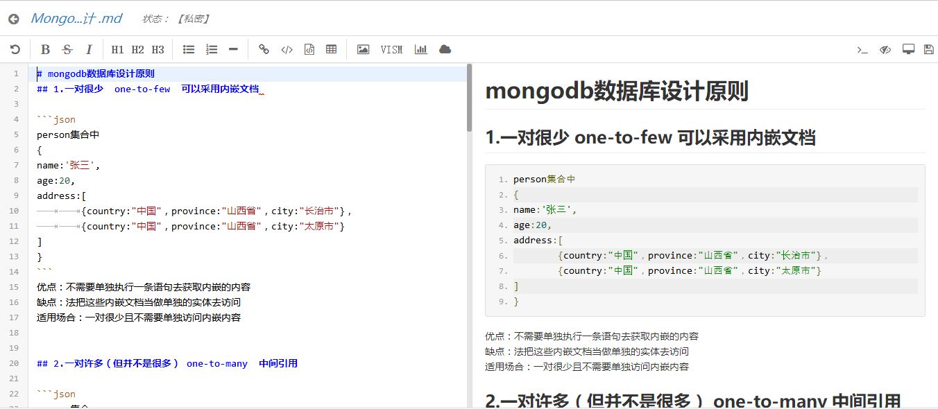Click "address:[" in the editor pane
Image resolution: width=938 pixels, height=409 pixels.
coord(62,195)
